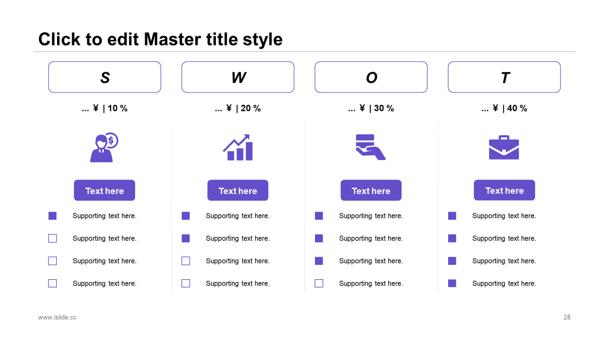Image resolution: width=609 pixels, height=343 pixels.
Task: Click the Text here button under T
Action: click(x=504, y=190)
